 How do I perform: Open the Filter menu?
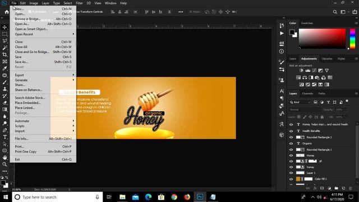pyautogui.click(x=79, y=3)
